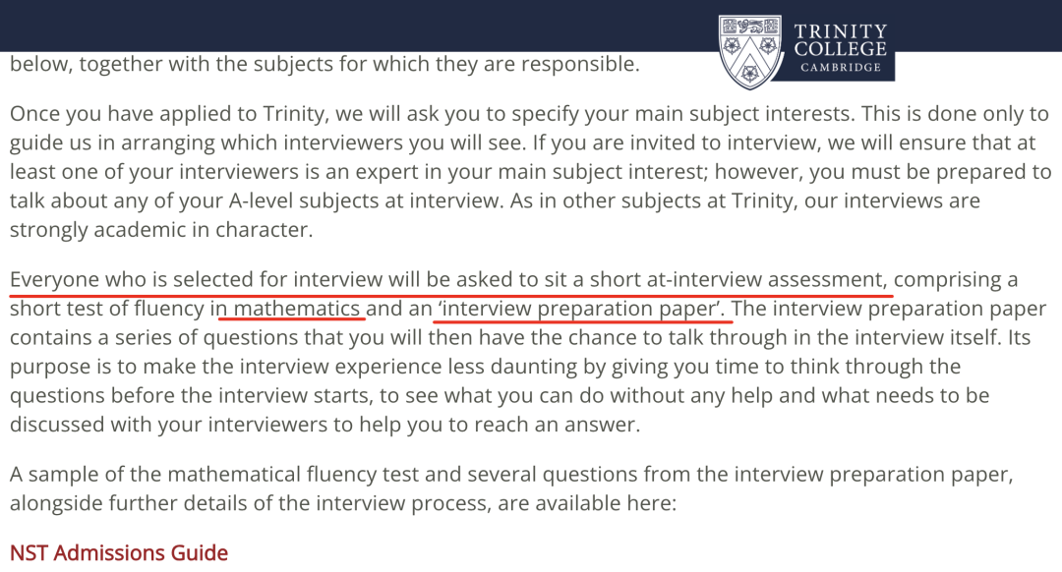Click the underlined 'Everyone who is selected' sentence

[447, 279]
